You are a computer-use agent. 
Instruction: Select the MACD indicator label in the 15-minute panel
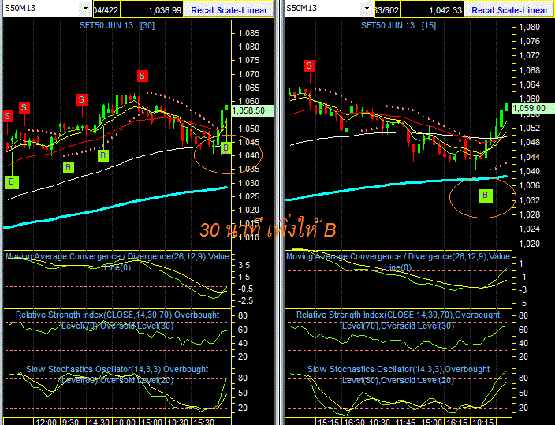coord(398,262)
